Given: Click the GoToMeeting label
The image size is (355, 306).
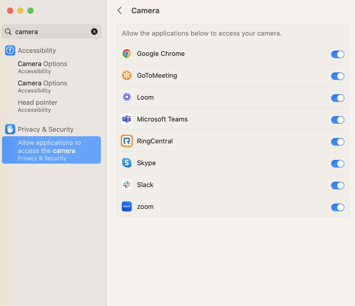Looking at the screenshot, I should tap(157, 75).
